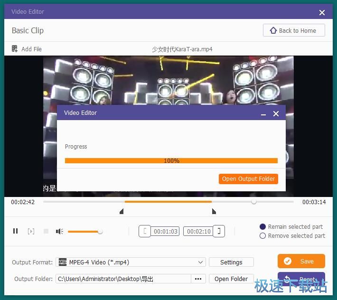Adjust the volume slider handle
Viewport: 337px width, 300px height.
pyautogui.click(x=100, y=232)
